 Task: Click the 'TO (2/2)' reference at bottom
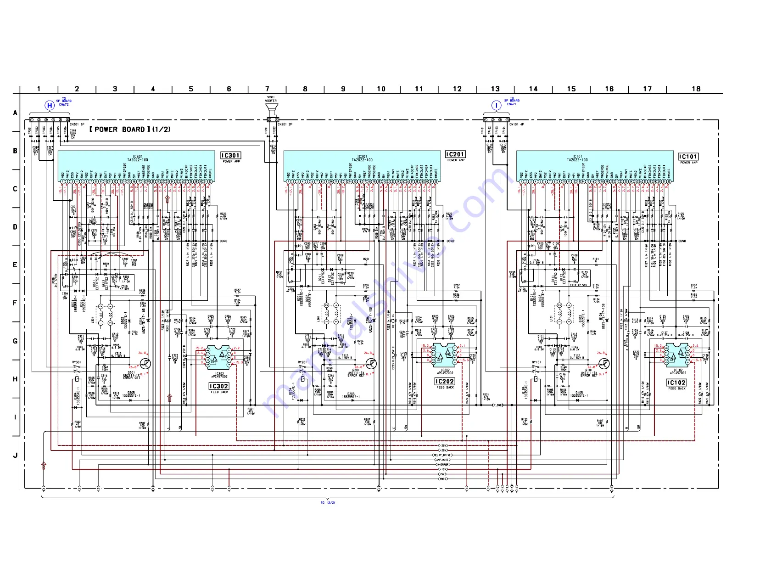click(x=328, y=503)
